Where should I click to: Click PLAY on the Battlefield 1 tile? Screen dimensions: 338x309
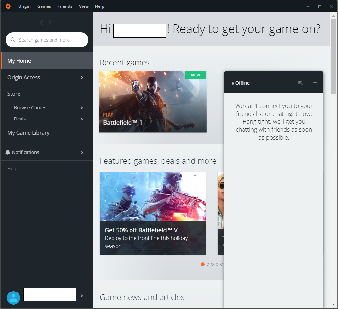pyautogui.click(x=108, y=115)
